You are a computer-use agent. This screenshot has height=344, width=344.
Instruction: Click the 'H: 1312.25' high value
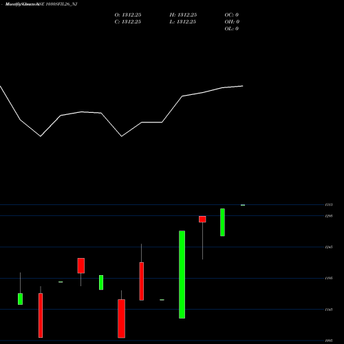point(183,15)
